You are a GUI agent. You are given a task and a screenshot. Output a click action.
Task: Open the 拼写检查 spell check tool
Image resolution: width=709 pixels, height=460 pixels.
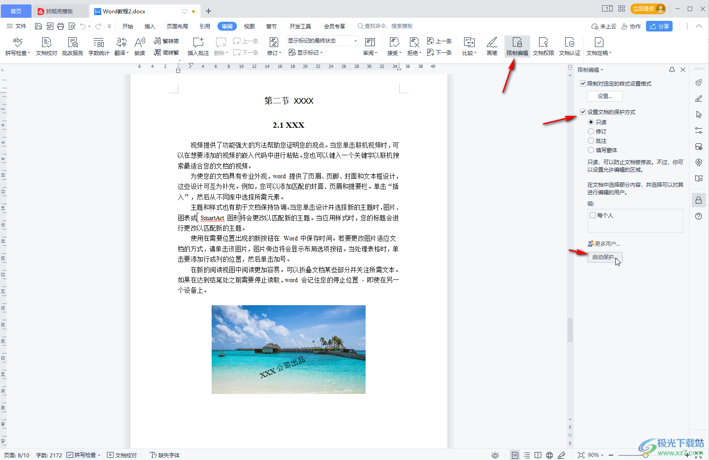[18, 46]
